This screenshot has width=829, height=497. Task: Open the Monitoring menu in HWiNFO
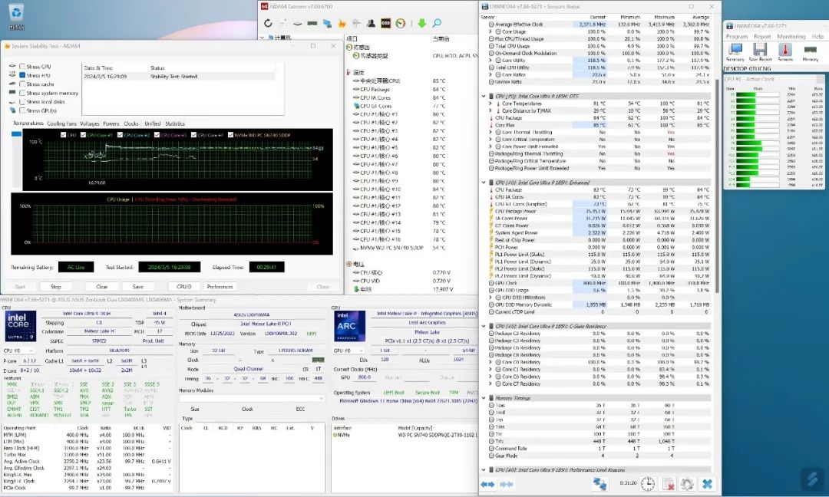pos(791,36)
